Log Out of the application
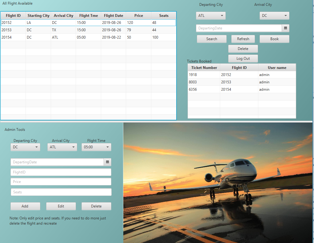314x243 pixels. coord(243,59)
